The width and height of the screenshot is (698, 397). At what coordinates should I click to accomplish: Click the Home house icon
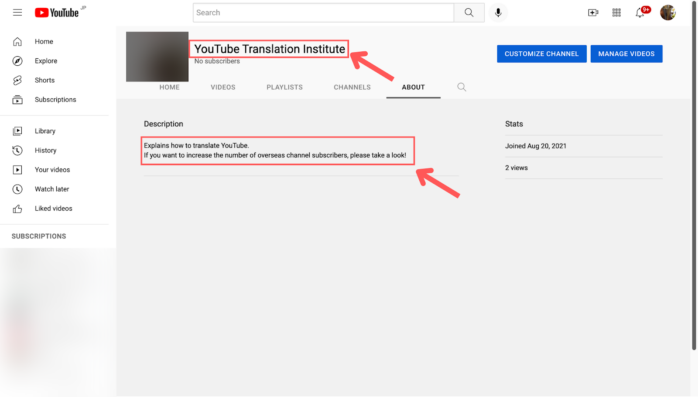17,42
